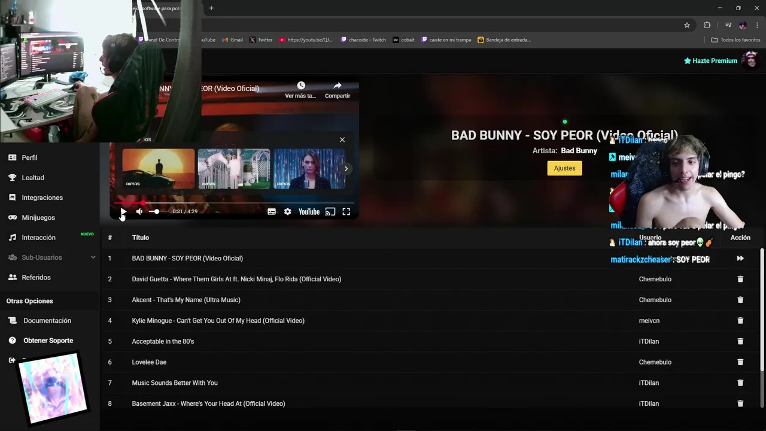Open user avatar menu
The image size is (766, 431).
tap(750, 60)
